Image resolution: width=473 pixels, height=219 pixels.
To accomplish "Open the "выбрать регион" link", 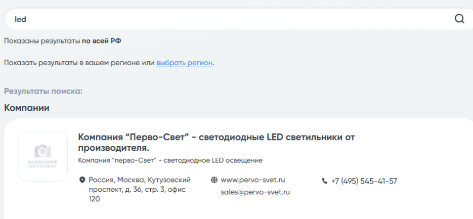I will [184, 63].
